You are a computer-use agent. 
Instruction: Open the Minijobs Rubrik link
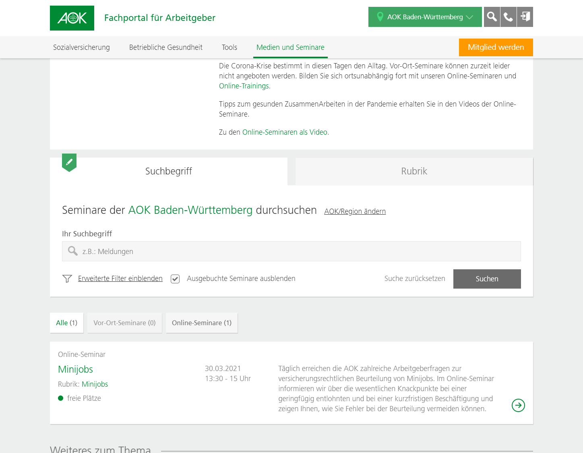95,384
